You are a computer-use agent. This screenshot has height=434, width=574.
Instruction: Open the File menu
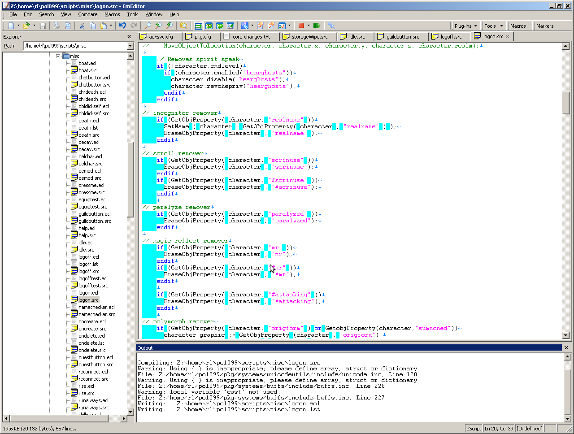click(x=13, y=14)
